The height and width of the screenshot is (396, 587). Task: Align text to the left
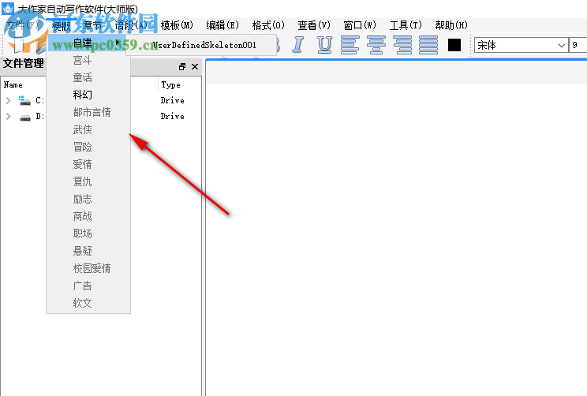coord(350,45)
